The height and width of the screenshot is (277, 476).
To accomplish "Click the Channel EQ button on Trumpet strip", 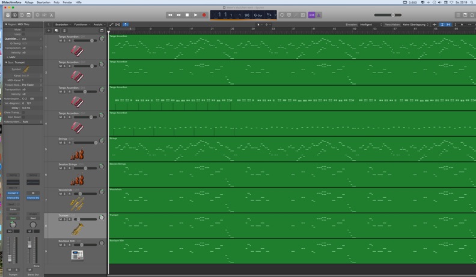I will pos(13,198).
